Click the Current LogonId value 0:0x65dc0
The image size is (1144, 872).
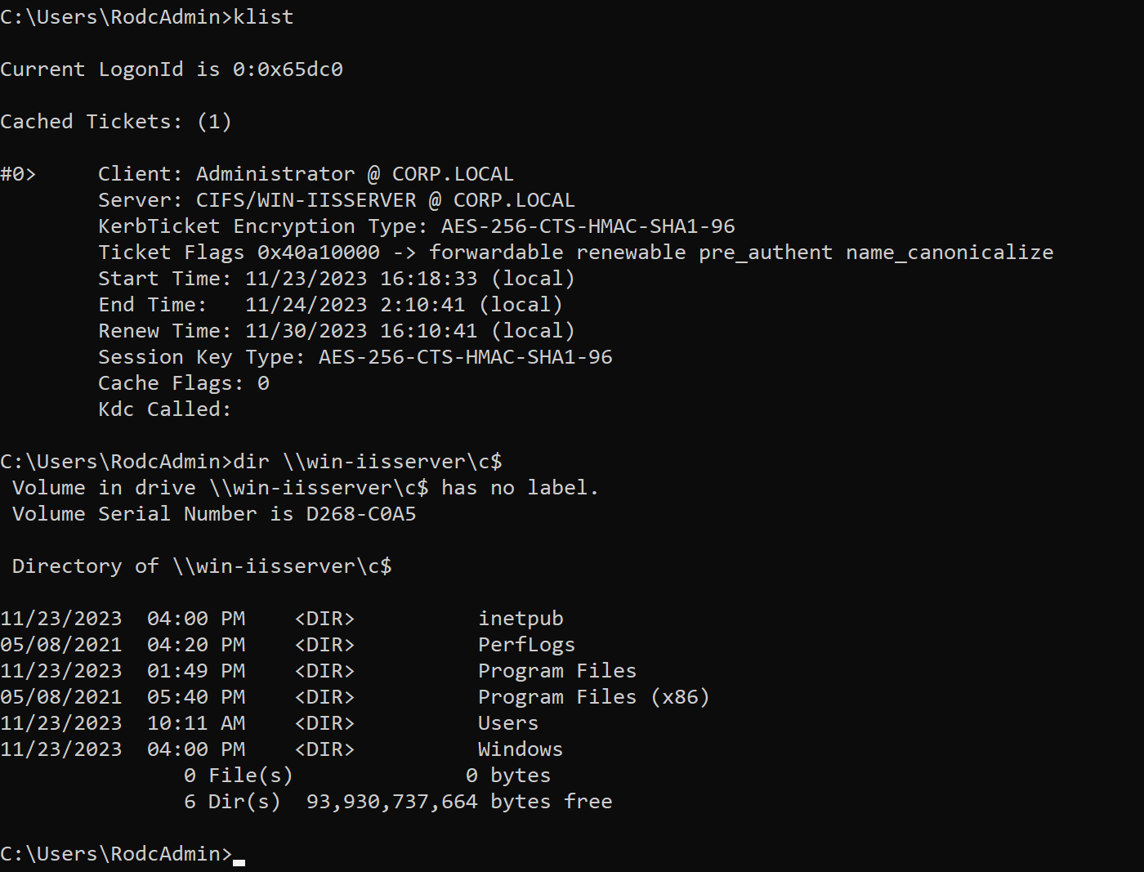pos(288,69)
